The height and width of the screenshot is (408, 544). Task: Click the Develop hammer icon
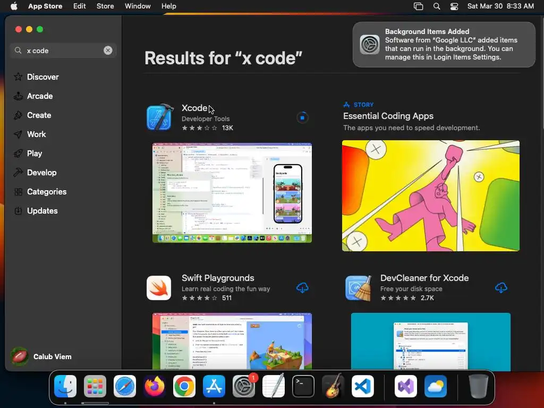point(18,172)
